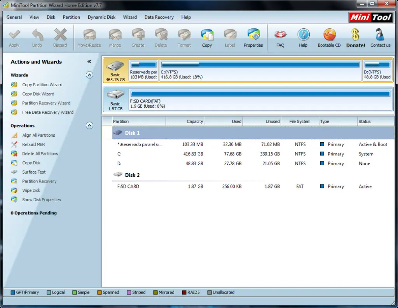This screenshot has width=398, height=308.
Task: Select the C: partition row
Action: pos(253,154)
